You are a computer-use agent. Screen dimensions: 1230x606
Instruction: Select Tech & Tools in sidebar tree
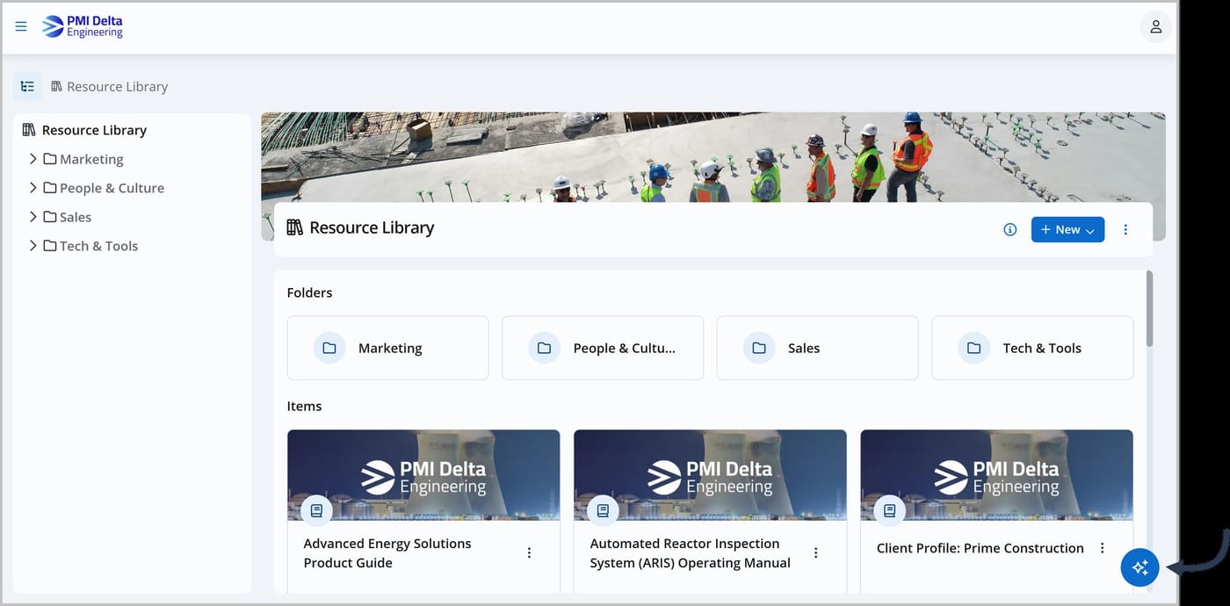[x=90, y=246]
